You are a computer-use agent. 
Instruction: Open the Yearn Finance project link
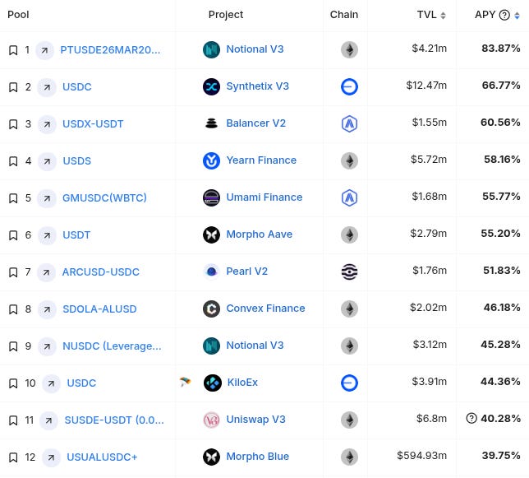(x=261, y=160)
